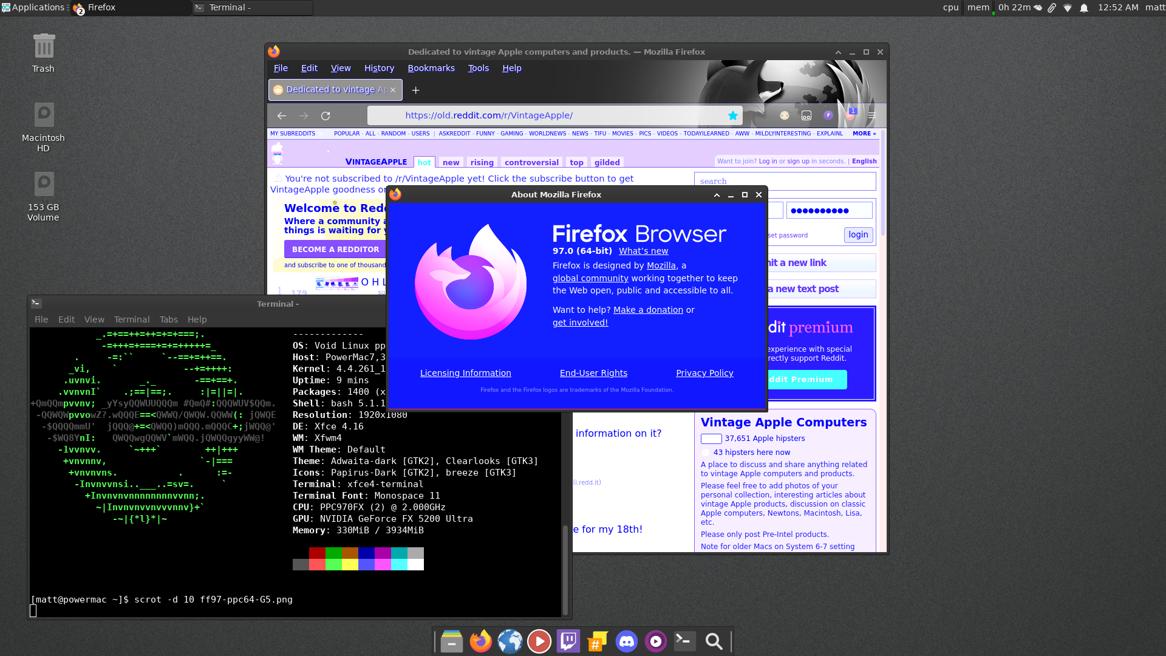Open the Terminal window's Tabs menu
1166x656 pixels.
(168, 319)
